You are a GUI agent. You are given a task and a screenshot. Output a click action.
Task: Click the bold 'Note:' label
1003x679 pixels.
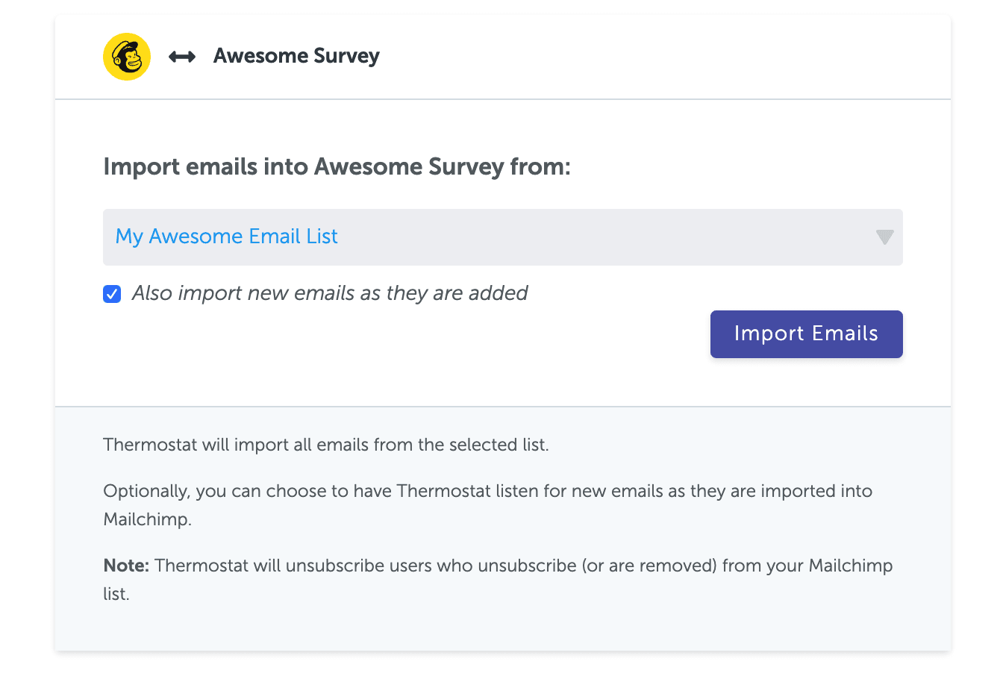click(126, 566)
